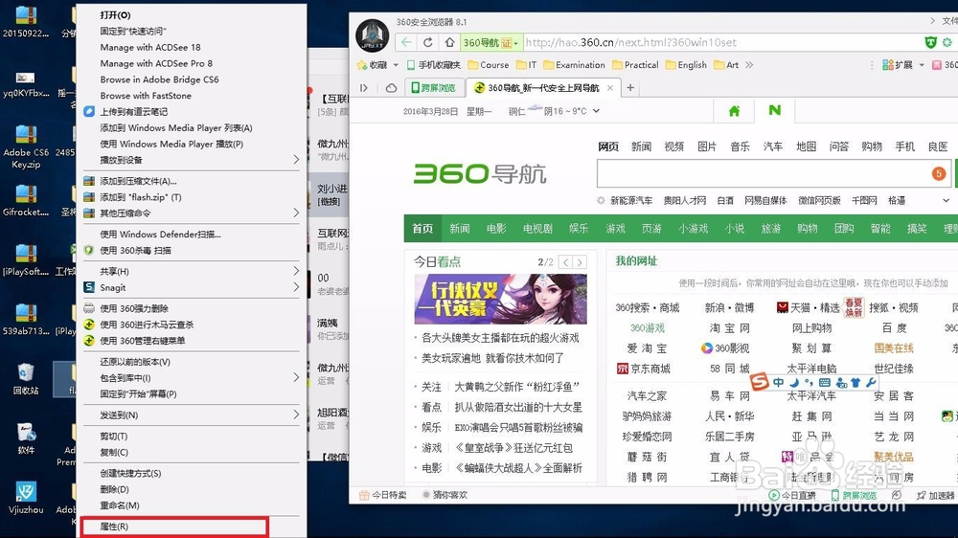Open 淘宝网 link in 我的网址

point(729,328)
